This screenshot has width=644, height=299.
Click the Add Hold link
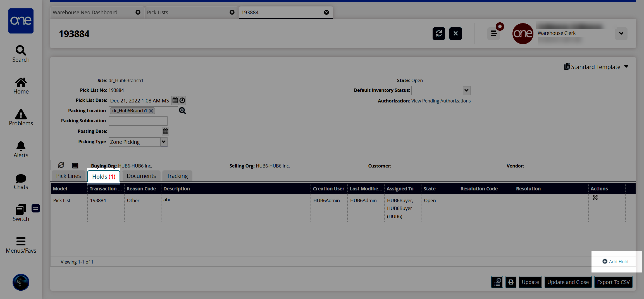click(615, 262)
